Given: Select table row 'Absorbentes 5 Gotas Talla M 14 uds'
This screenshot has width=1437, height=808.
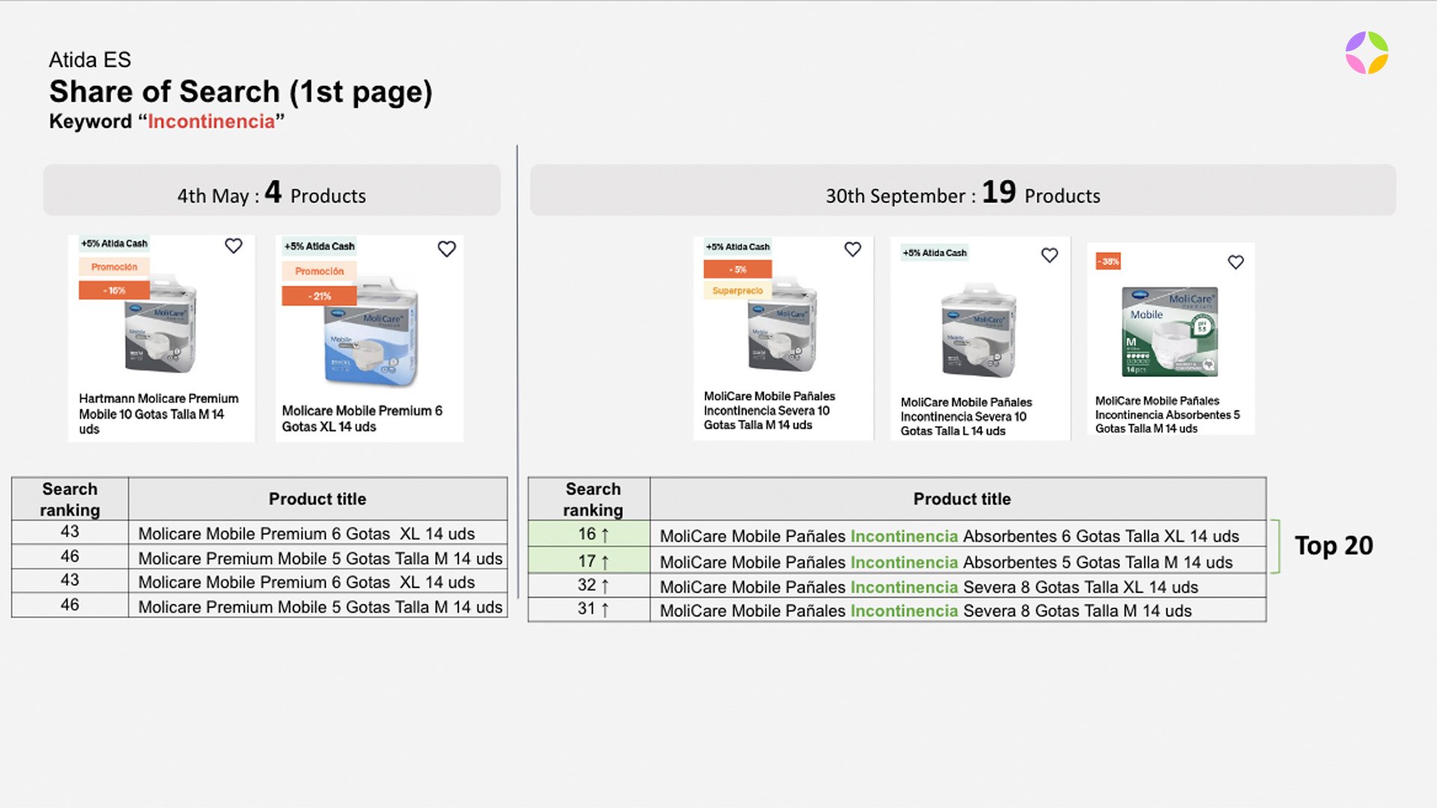Looking at the screenshot, I should click(897, 560).
